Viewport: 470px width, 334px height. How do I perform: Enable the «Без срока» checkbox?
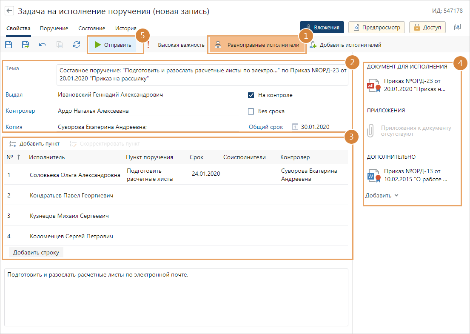[x=251, y=111]
